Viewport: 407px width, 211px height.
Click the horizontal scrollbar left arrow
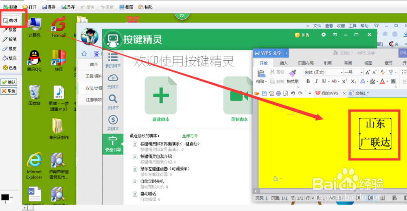[x=25, y=208]
